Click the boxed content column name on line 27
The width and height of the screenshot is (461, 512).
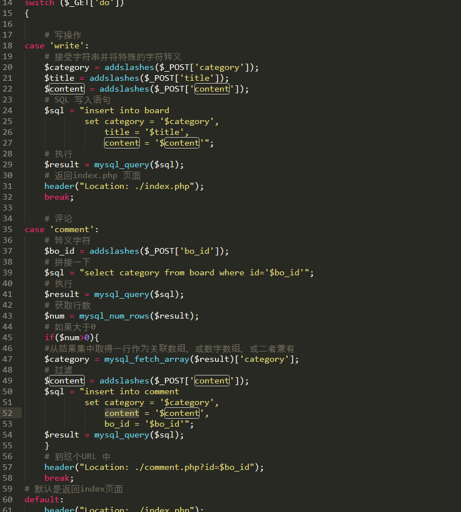point(122,143)
